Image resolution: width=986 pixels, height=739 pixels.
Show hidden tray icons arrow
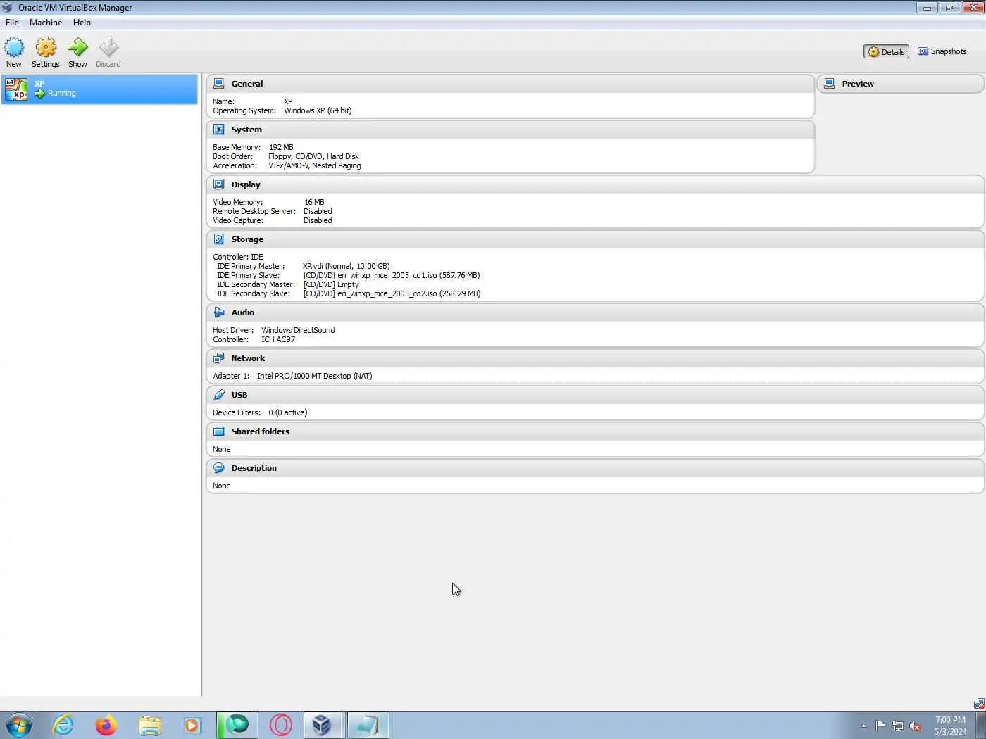tap(863, 726)
